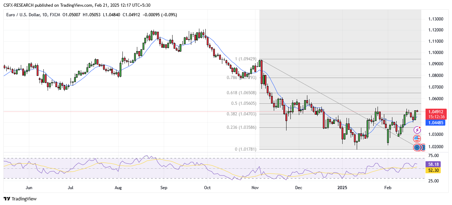Click the leftmost EU flag event icon
The width and height of the screenshot is (452, 205).
417,147
